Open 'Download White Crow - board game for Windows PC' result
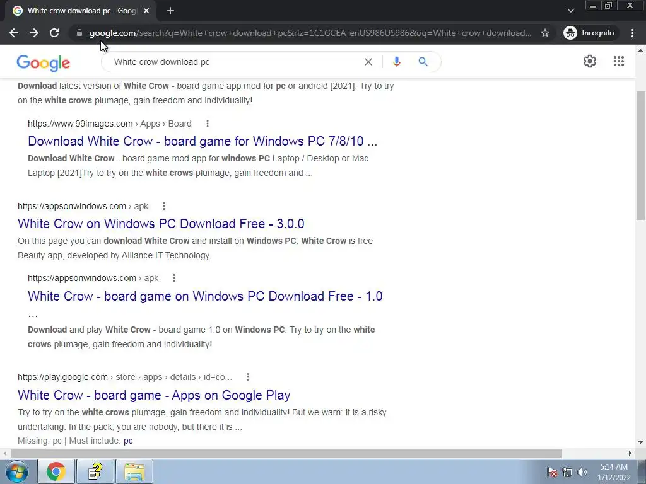Image resolution: width=646 pixels, height=484 pixels. pyautogui.click(x=203, y=141)
